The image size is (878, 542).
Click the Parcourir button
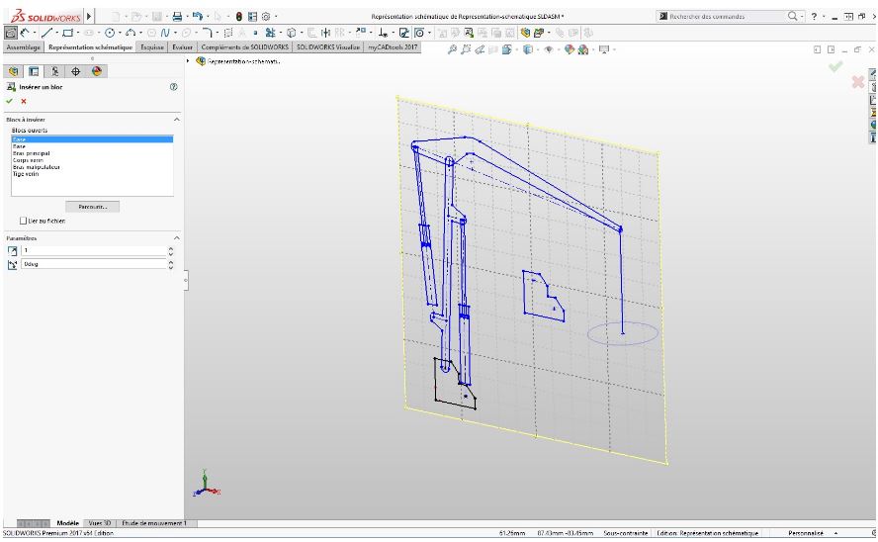[x=92, y=207]
